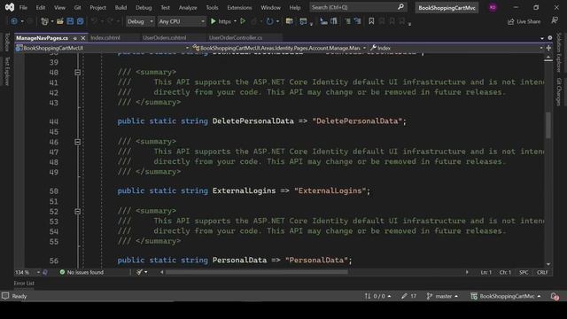Click the green Start Debugging play icon
Image resolution: width=567 pixels, height=319 pixels.
coord(213,21)
